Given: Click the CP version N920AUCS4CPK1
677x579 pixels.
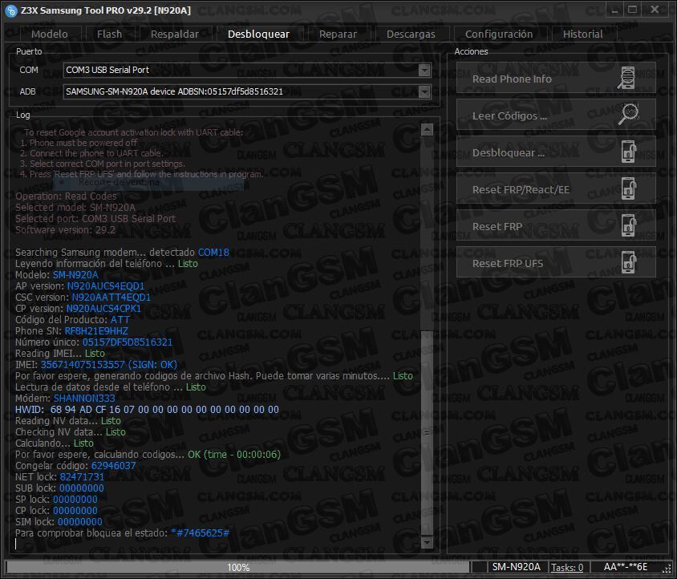Looking at the screenshot, I should click(x=103, y=308).
